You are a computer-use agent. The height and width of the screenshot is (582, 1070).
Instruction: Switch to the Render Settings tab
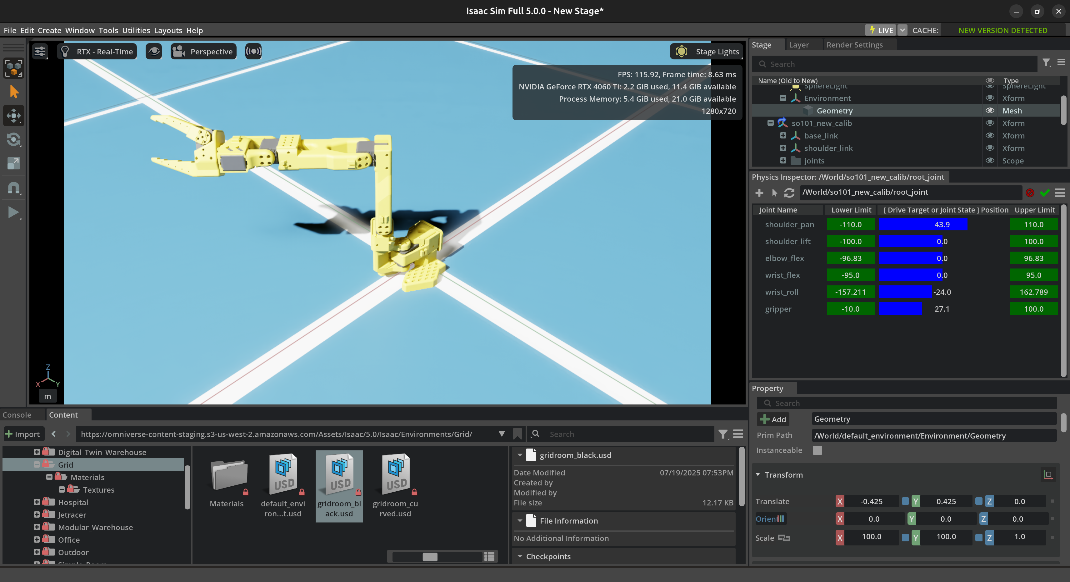[854, 45]
